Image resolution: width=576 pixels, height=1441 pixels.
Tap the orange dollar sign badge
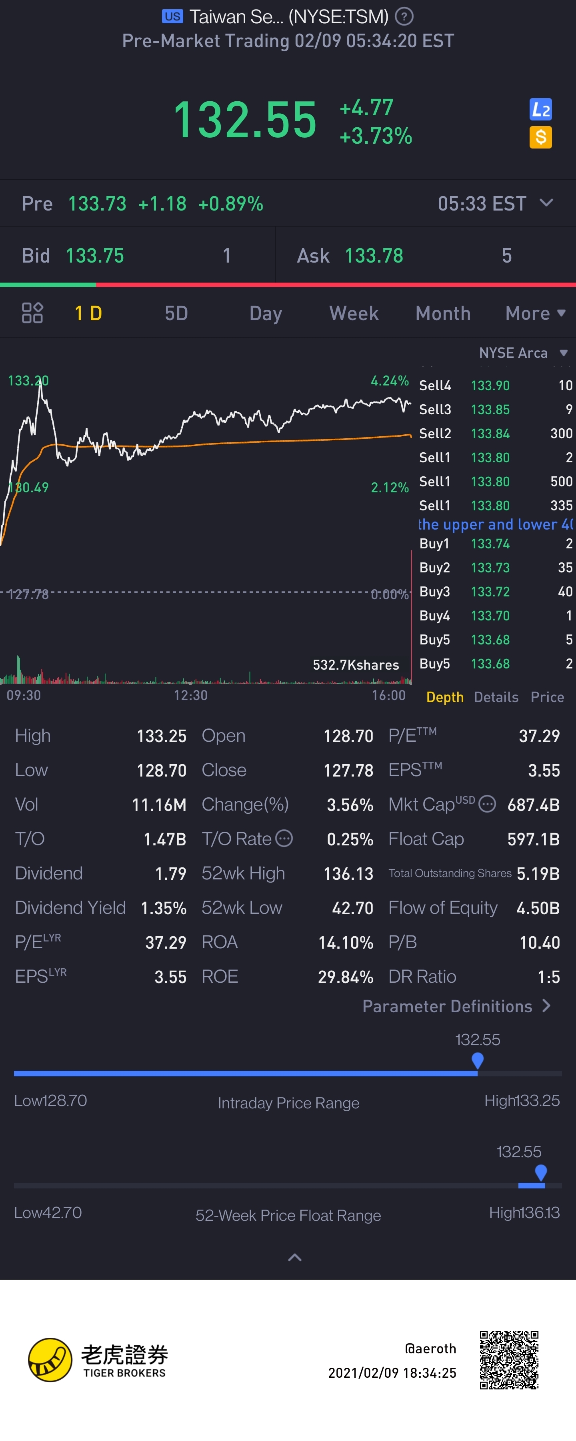pos(540,137)
